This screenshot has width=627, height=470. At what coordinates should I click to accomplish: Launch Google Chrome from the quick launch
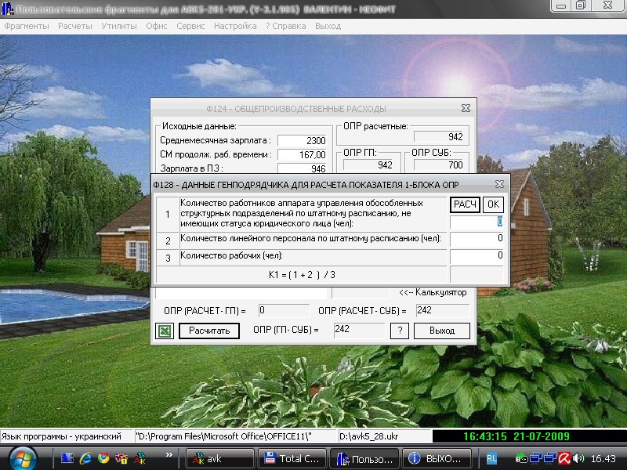(103, 458)
